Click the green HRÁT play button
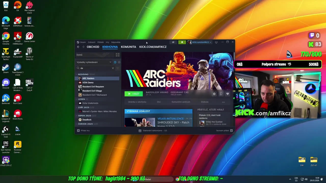The height and width of the screenshot is (183, 326). pos(134,94)
